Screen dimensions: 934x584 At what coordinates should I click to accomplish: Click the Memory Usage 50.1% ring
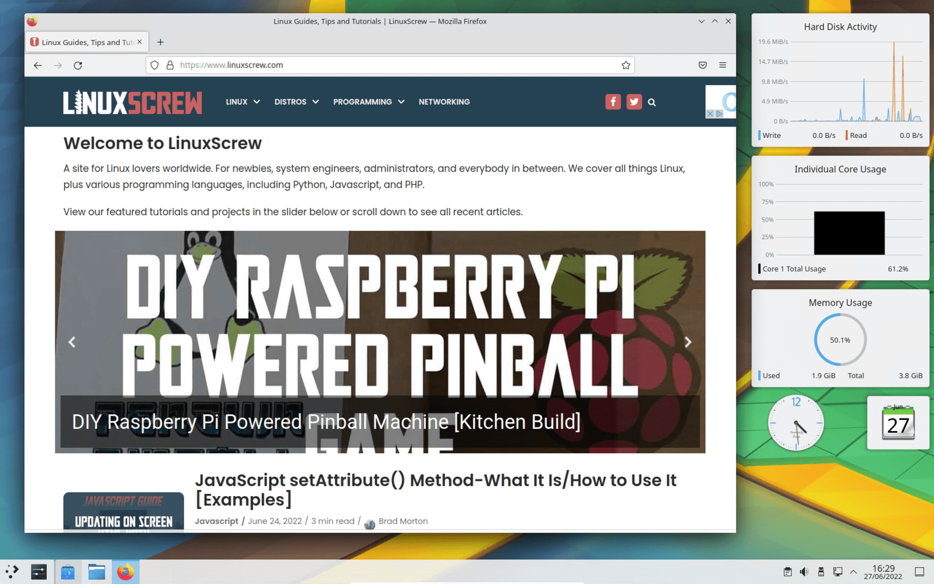click(x=840, y=340)
